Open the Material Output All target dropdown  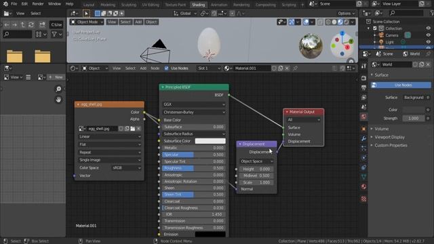click(303, 120)
